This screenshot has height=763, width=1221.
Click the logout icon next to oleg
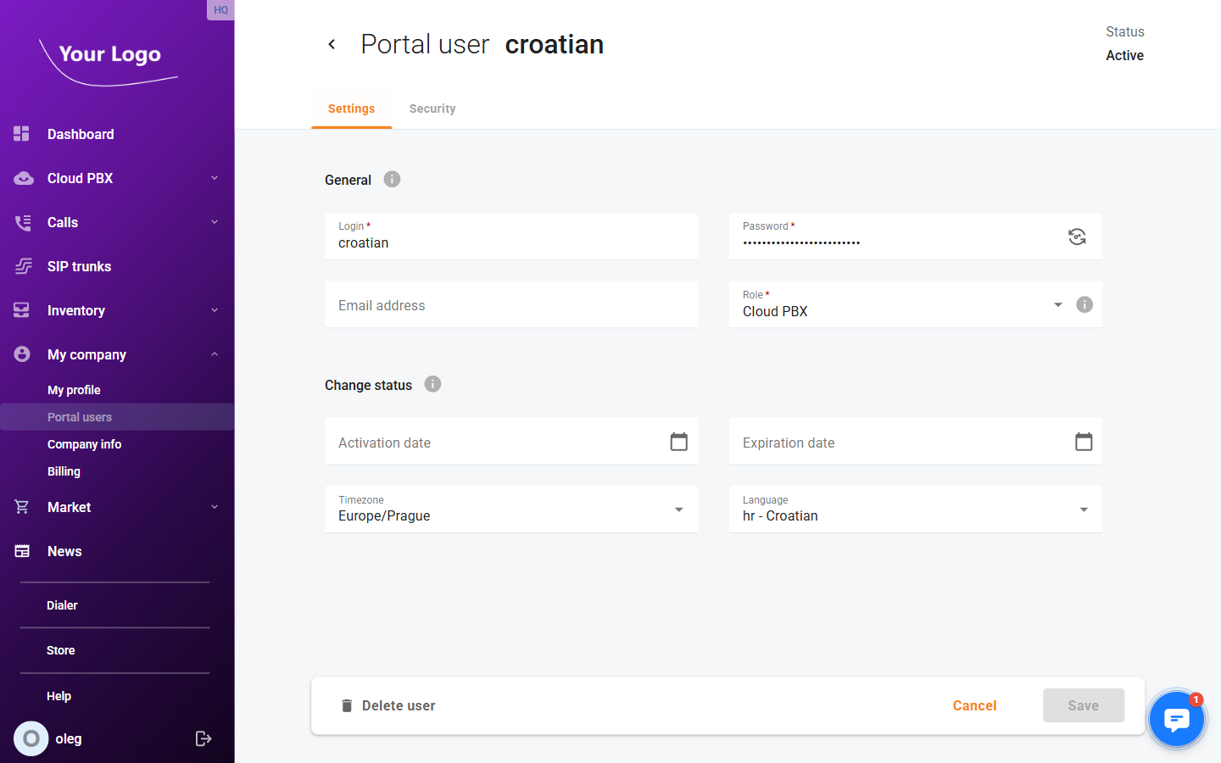(x=203, y=738)
